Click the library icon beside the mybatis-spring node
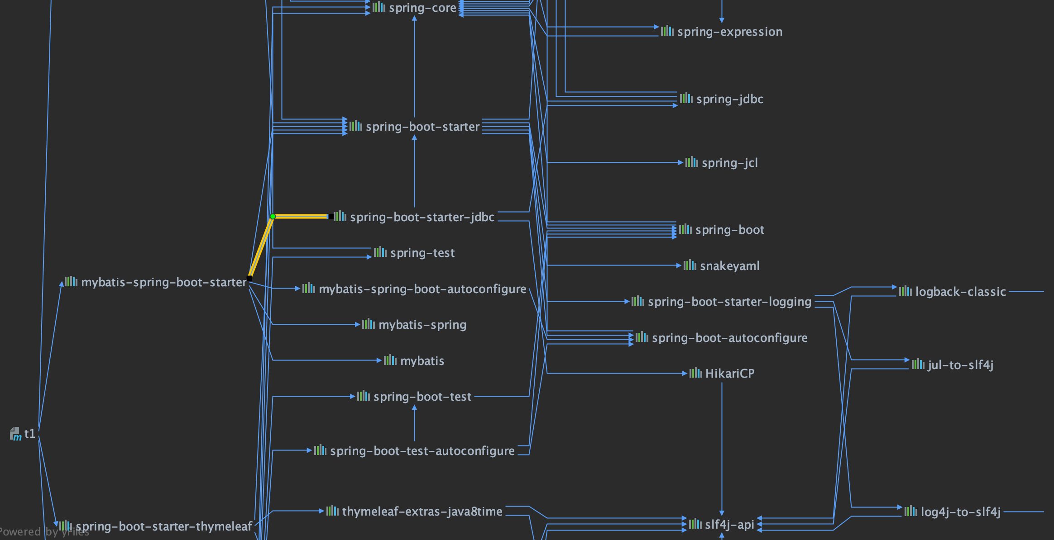This screenshot has width=1054, height=540. [368, 324]
